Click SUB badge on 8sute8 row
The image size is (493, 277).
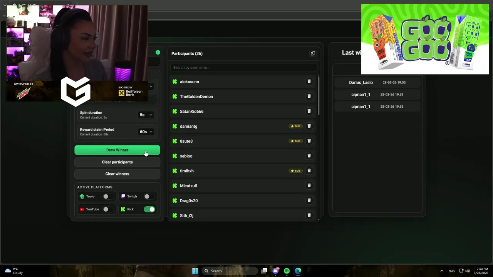click(295, 141)
